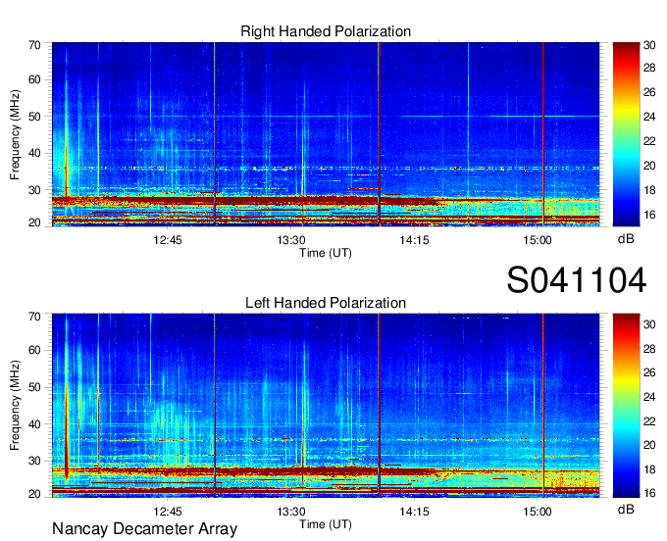Click the '24' dB label on top colorbar
Screen dimensions: 667x541
click(x=649, y=117)
